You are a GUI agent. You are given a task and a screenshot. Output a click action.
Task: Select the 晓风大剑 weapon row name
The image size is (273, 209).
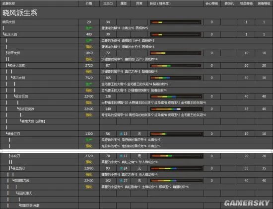click(x=9, y=22)
